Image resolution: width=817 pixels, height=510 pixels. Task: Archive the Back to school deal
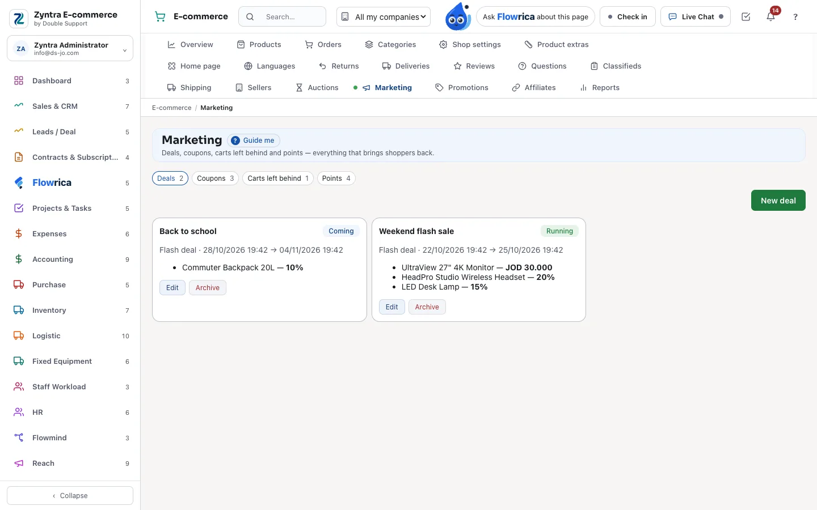pos(208,288)
